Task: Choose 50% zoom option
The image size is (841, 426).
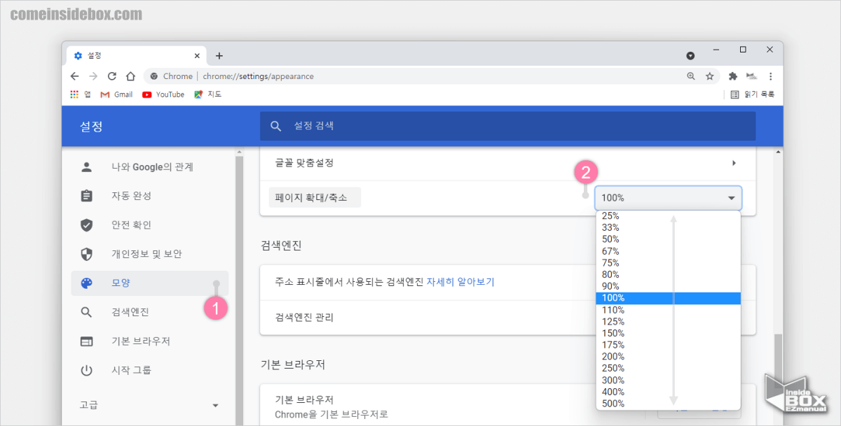Action: tap(668, 239)
